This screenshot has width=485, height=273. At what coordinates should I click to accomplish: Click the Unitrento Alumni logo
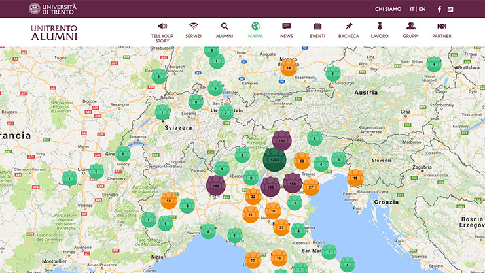[x=54, y=33]
